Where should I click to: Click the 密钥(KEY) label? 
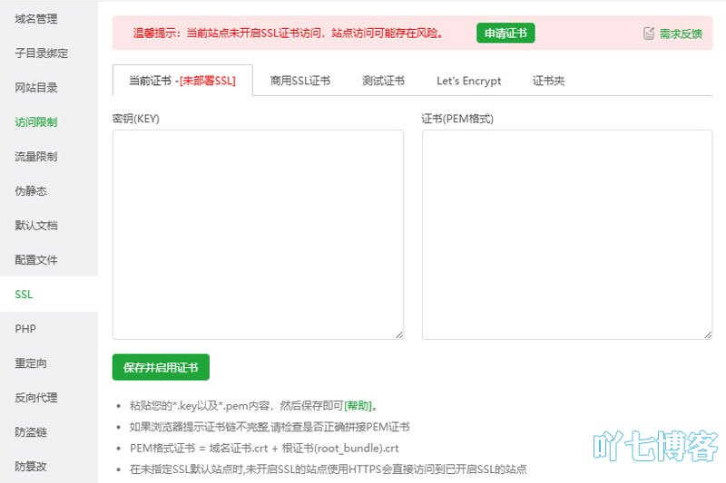click(135, 119)
